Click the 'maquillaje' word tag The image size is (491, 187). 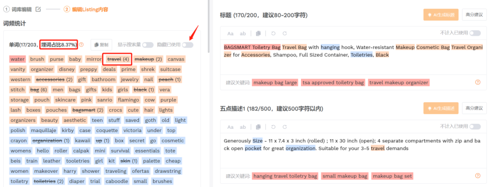(44, 130)
